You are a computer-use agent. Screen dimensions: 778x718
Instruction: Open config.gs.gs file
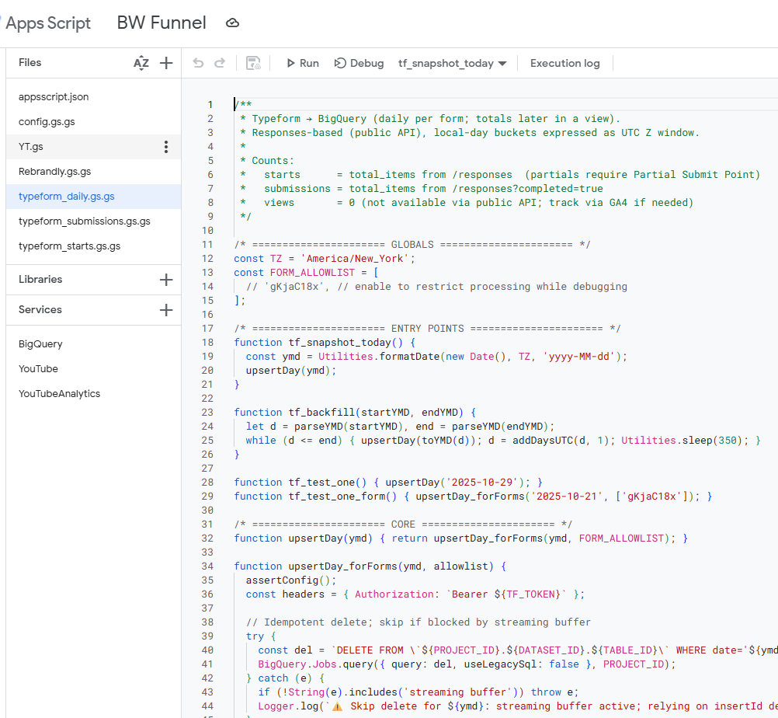coord(93,122)
